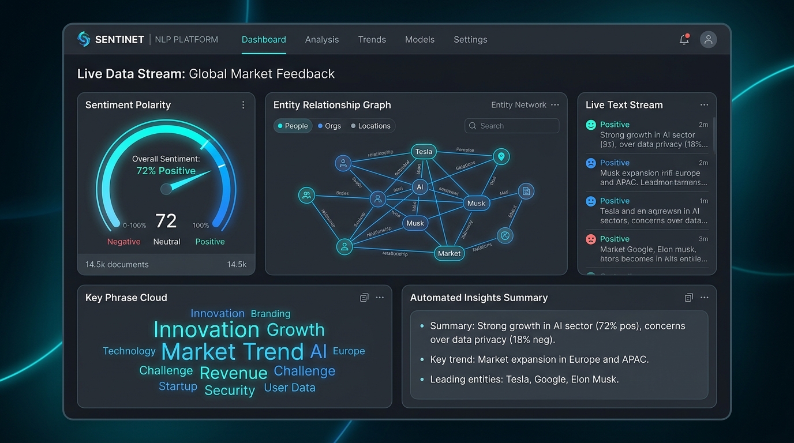Switch to the Analysis tab

(322, 40)
